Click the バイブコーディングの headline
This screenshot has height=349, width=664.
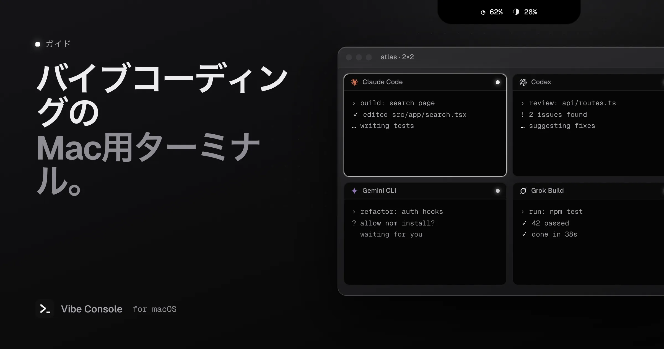pyautogui.click(x=162, y=94)
